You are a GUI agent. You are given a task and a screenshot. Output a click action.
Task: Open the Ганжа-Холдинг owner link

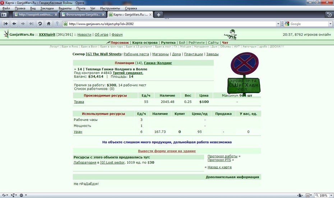158,63
